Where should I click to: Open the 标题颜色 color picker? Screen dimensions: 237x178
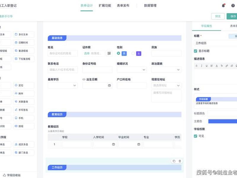[x=222, y=114]
